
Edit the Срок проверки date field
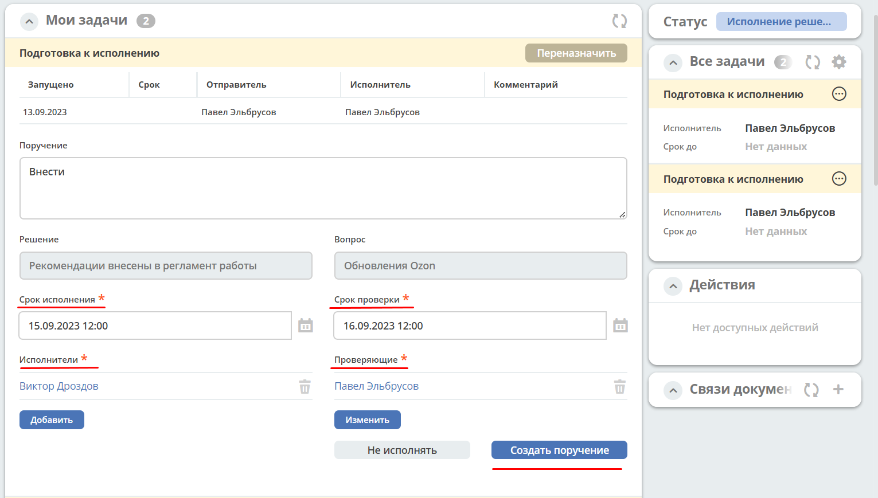(470, 326)
